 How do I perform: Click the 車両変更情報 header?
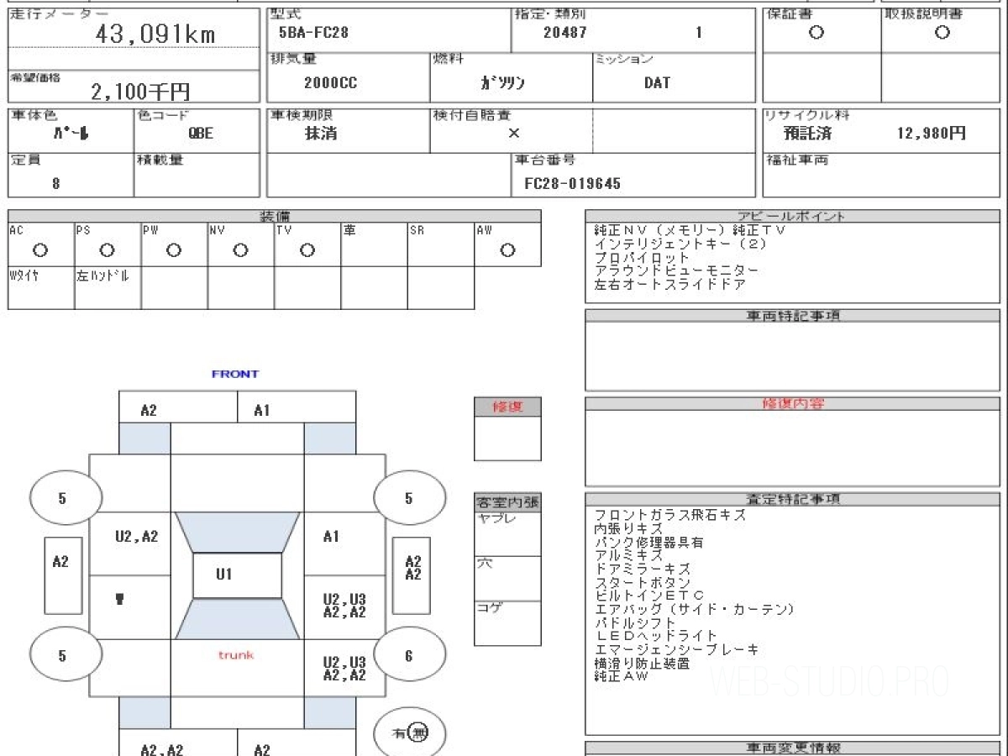point(792,748)
